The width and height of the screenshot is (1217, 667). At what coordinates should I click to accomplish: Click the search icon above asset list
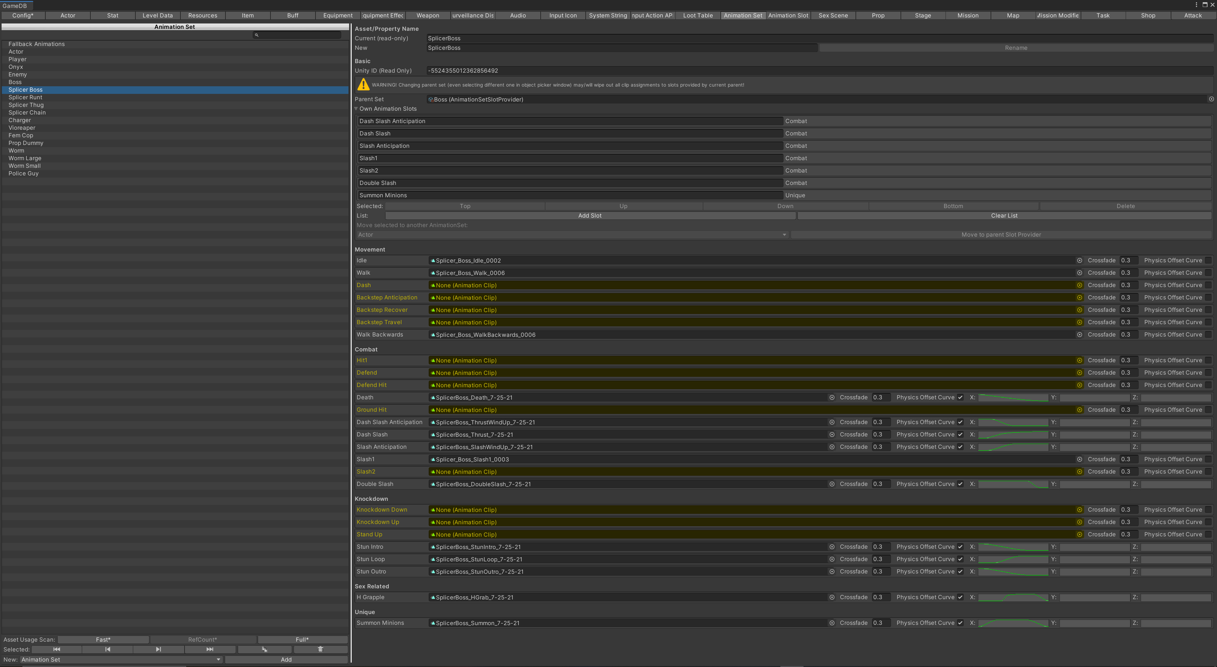(x=257, y=35)
